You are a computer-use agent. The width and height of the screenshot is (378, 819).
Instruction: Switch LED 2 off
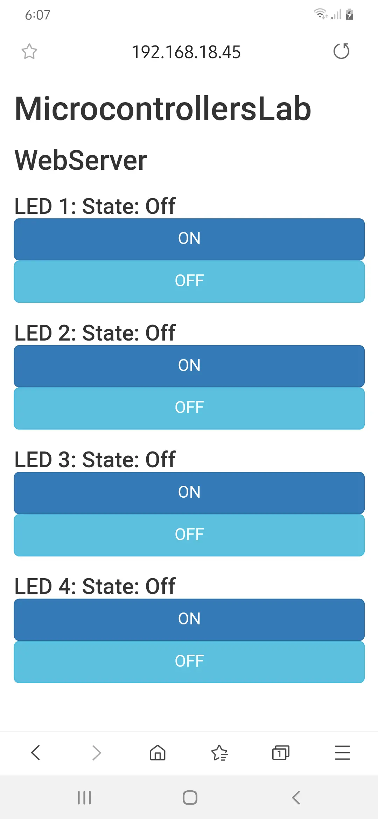click(x=189, y=408)
